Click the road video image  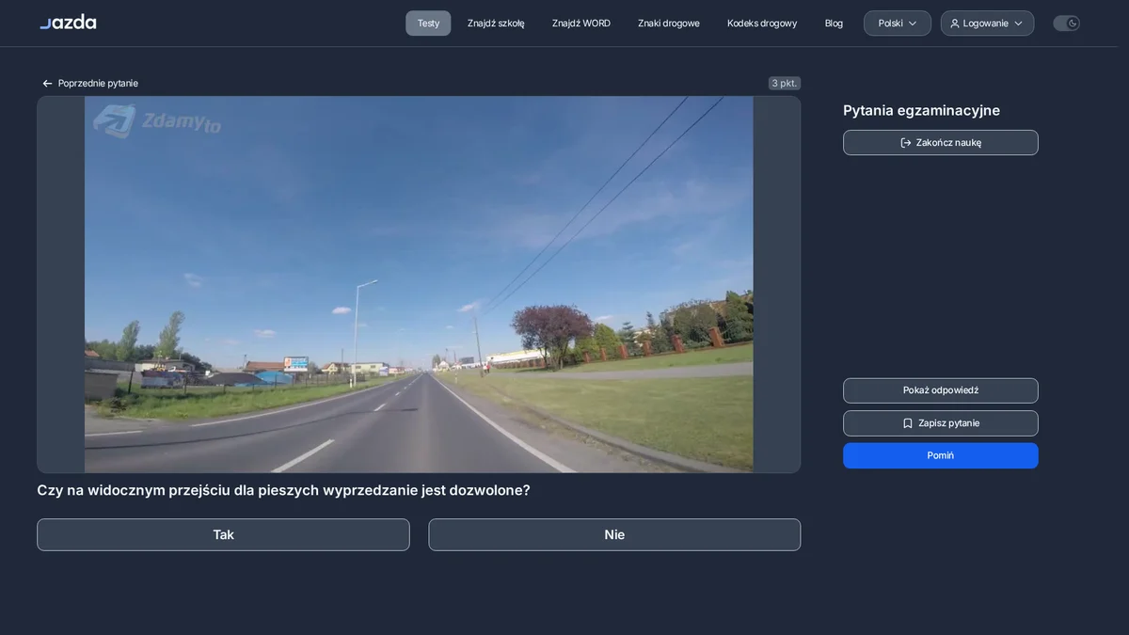(x=419, y=284)
